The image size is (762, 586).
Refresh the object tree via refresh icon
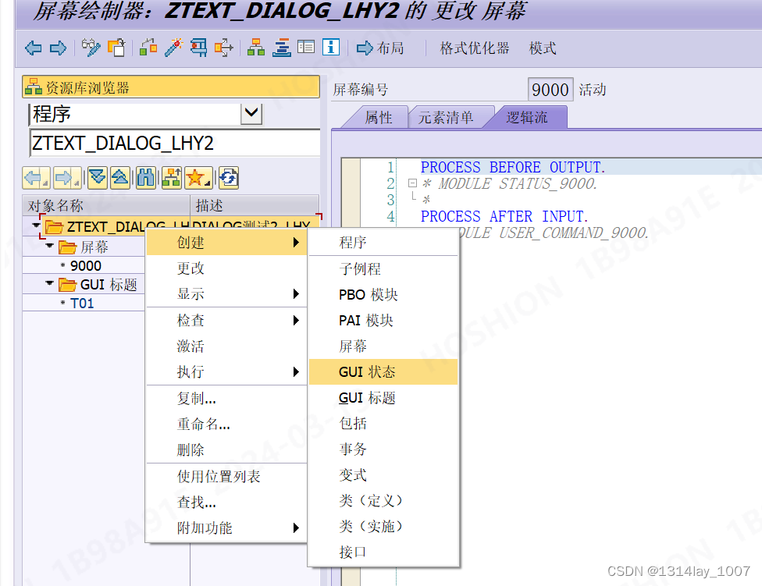(228, 177)
